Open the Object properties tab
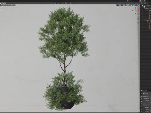151x113 pixels. [x=141, y=109]
